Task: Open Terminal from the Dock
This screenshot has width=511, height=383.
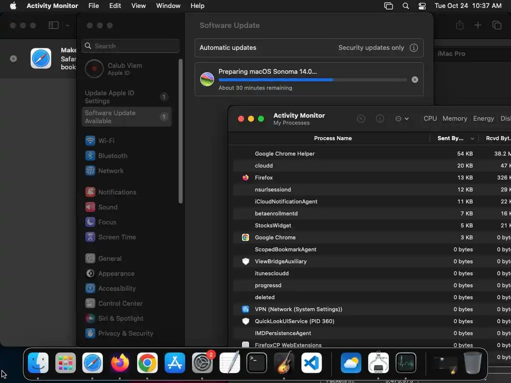Action: coord(257,363)
